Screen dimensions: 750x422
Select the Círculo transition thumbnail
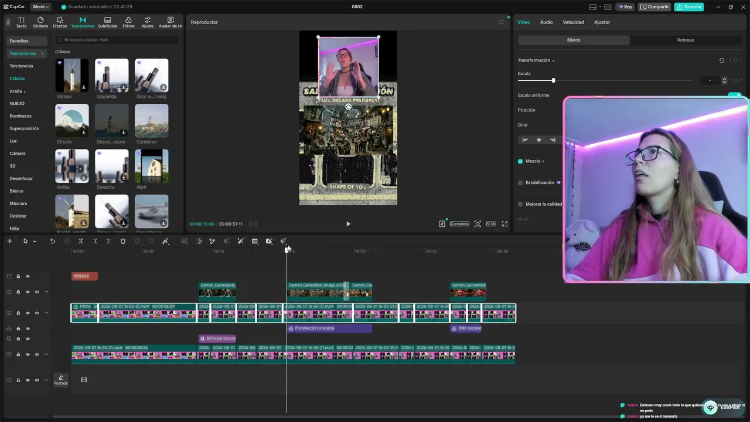point(72,121)
